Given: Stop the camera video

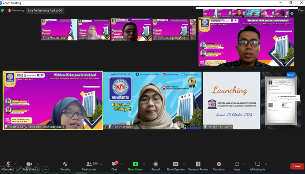Looking at the screenshot, I should coord(29,166).
